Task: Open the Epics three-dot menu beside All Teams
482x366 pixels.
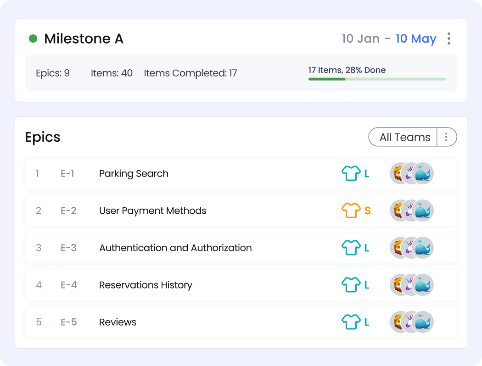Action: 446,137
